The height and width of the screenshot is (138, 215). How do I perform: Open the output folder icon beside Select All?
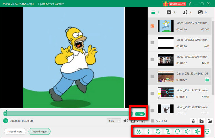point(210,121)
